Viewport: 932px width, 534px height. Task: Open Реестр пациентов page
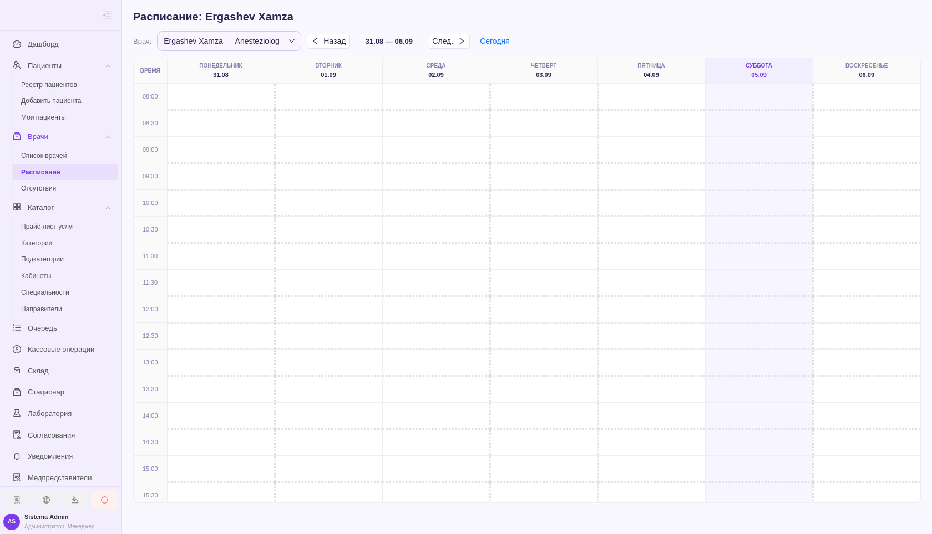point(49,85)
